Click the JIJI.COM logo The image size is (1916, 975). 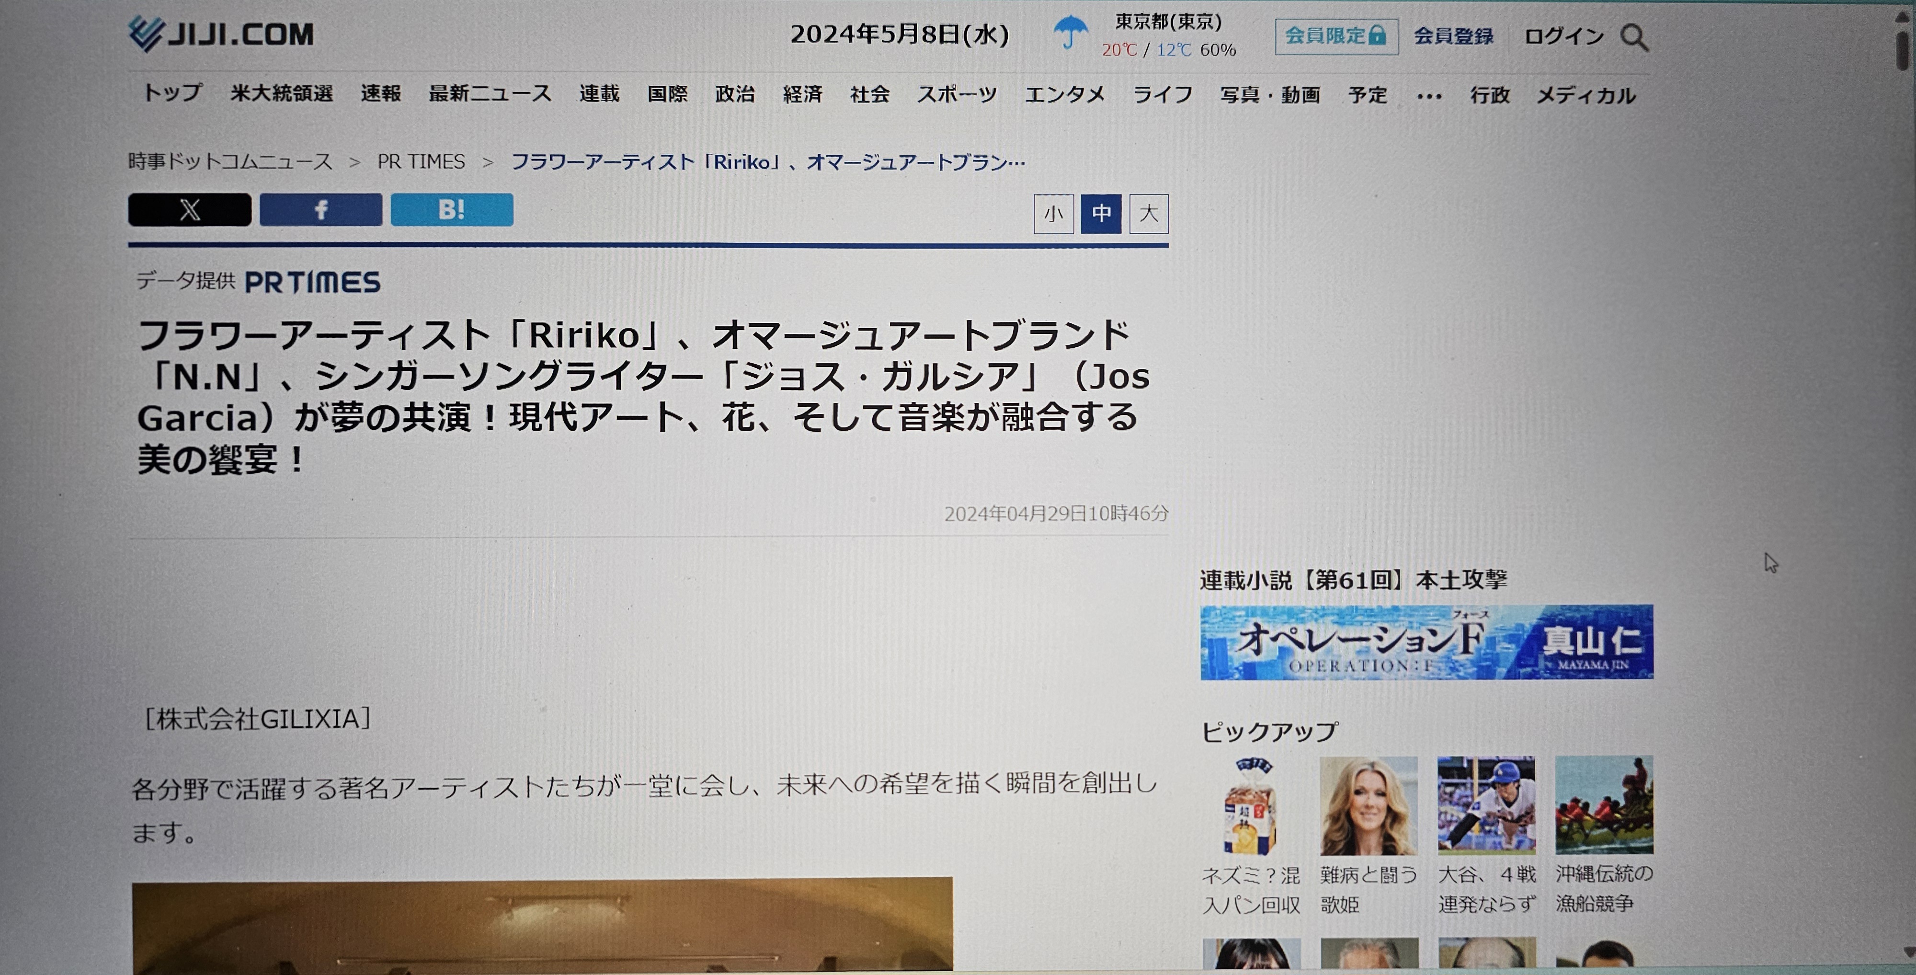(x=221, y=34)
